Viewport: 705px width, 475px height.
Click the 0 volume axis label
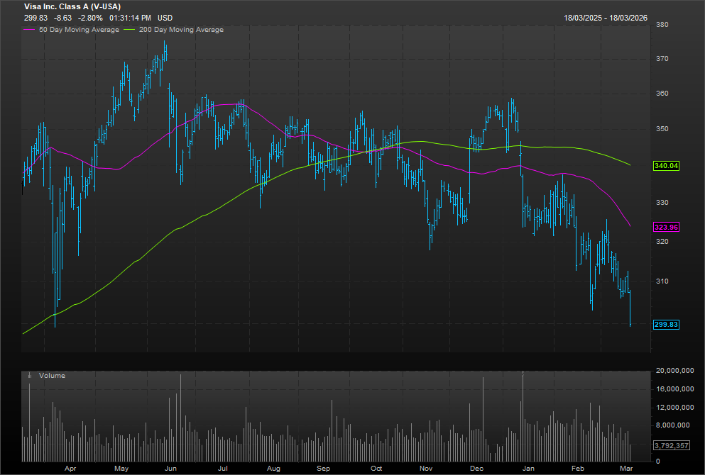(x=658, y=461)
